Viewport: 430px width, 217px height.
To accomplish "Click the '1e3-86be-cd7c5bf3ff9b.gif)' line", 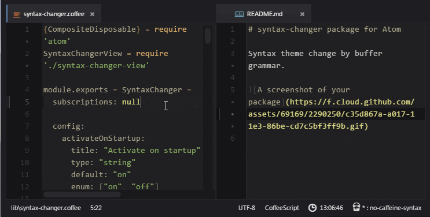I will 308,126.
